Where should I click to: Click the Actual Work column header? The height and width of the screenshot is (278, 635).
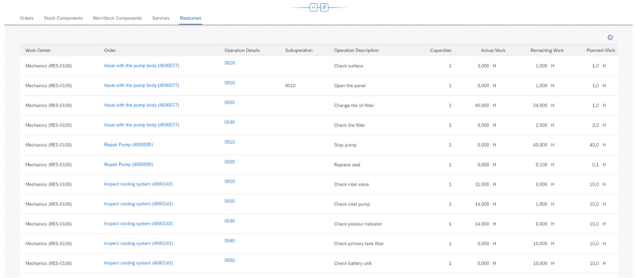(x=493, y=50)
